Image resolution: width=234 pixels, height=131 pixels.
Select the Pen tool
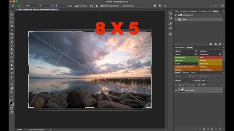(12, 73)
